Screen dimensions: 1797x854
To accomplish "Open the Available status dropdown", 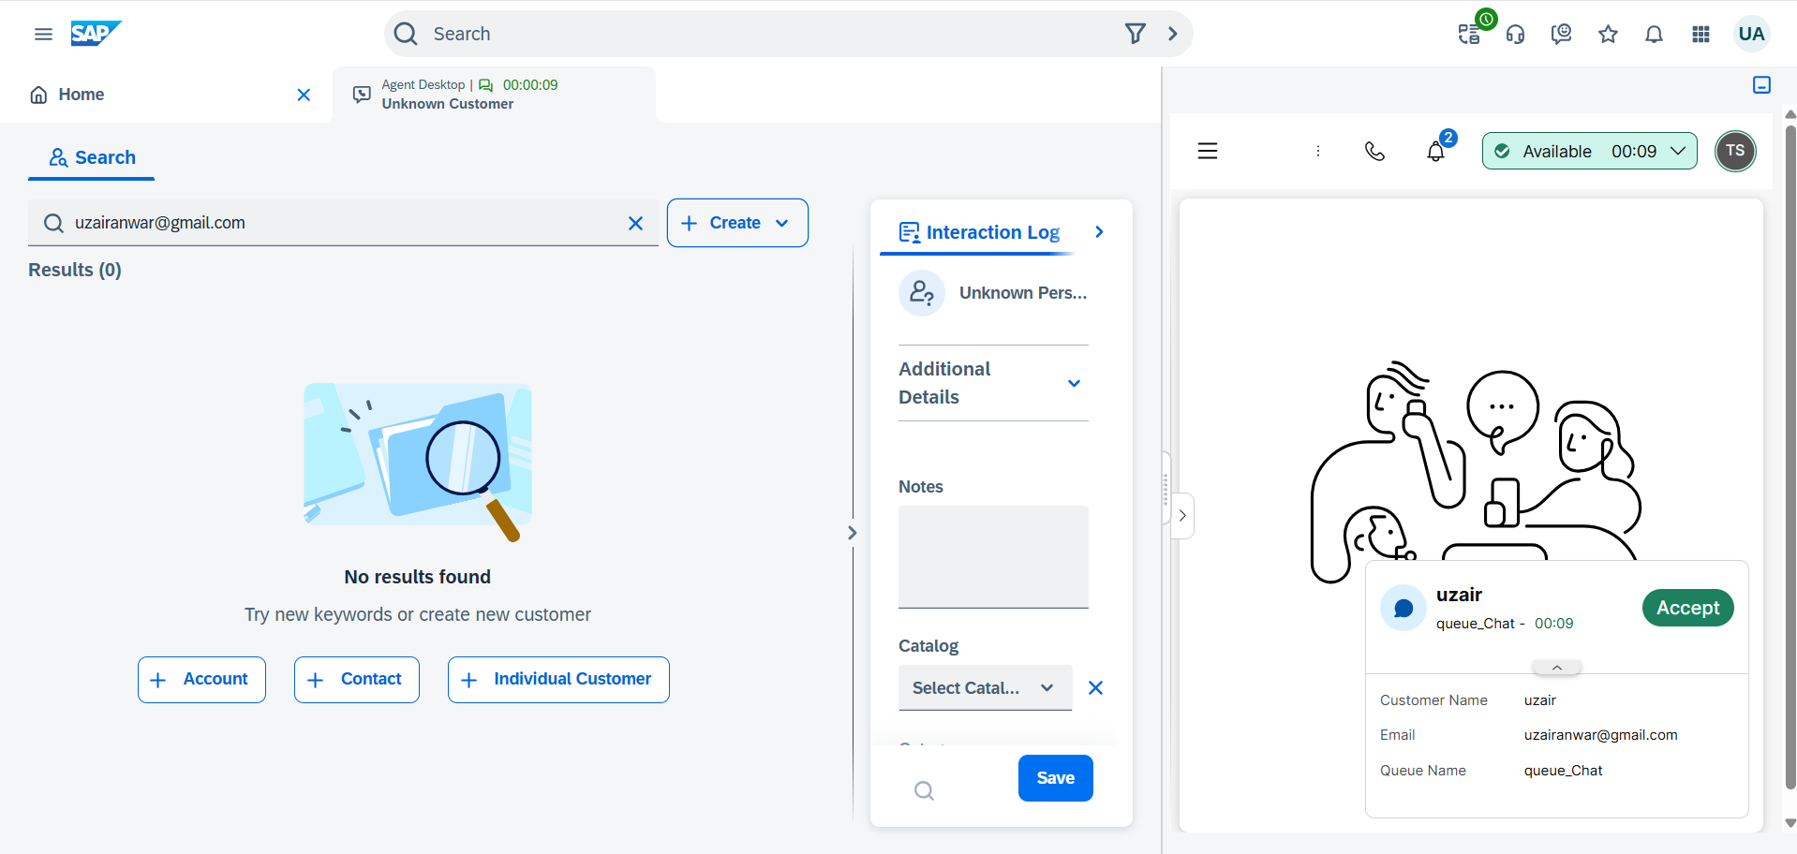I will point(1589,151).
